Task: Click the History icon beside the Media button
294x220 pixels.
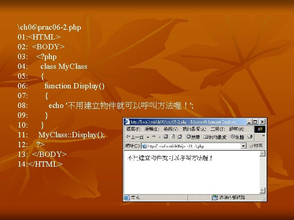Action: (250, 137)
